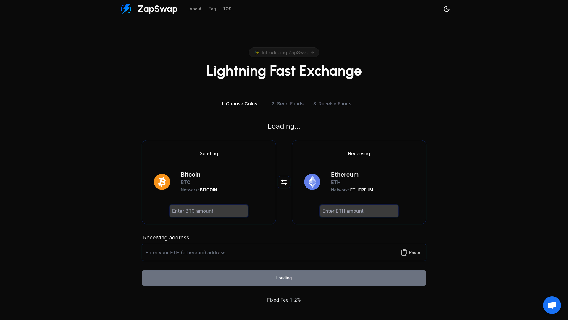The image size is (568, 320).
Task: Click the sparkle icon in Introducing badge
Action: tap(257, 53)
